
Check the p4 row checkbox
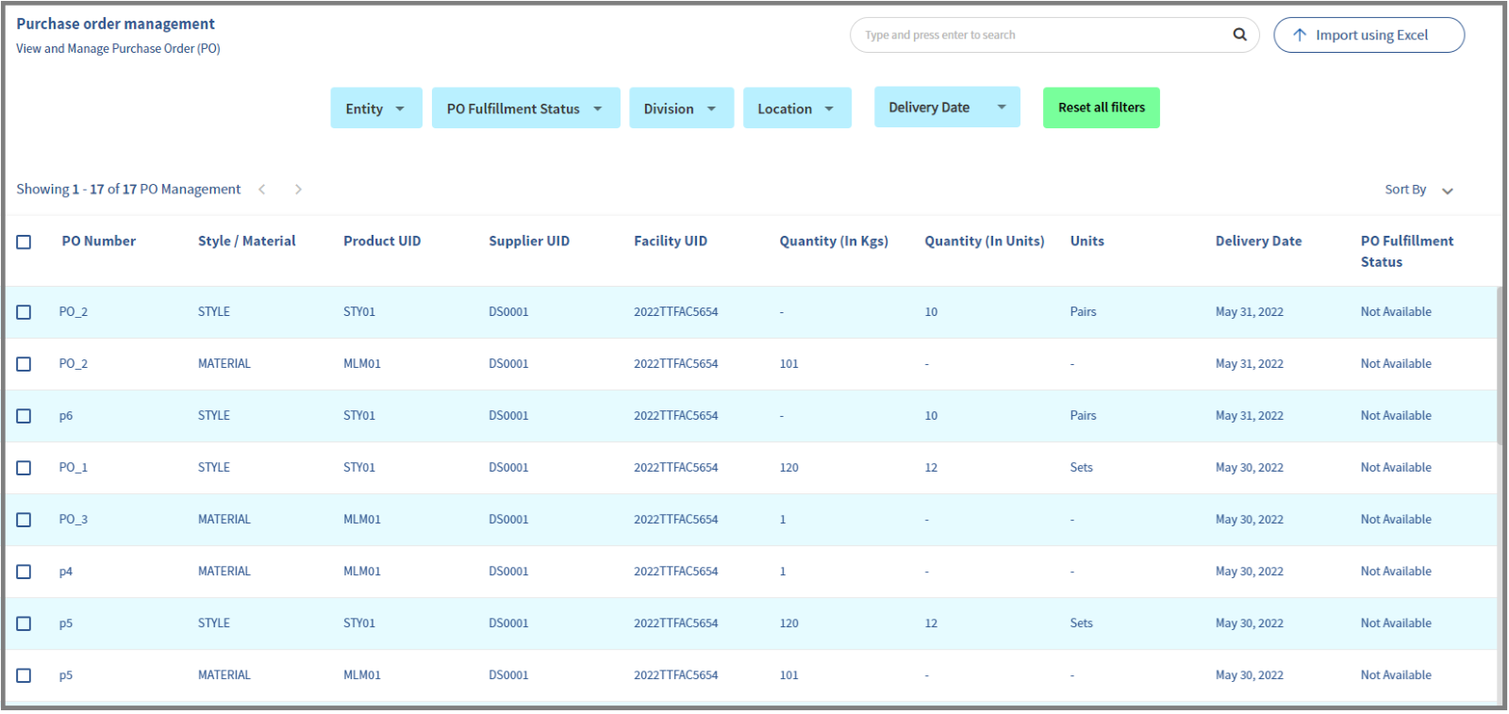click(x=24, y=572)
